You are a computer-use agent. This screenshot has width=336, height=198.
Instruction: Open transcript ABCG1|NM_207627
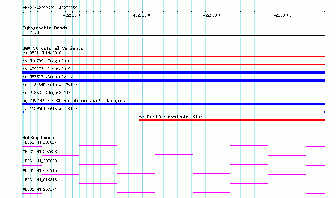(x=40, y=142)
